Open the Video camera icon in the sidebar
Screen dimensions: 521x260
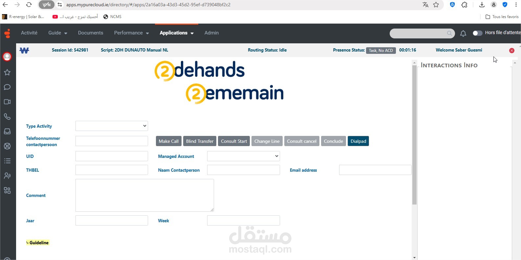7,102
